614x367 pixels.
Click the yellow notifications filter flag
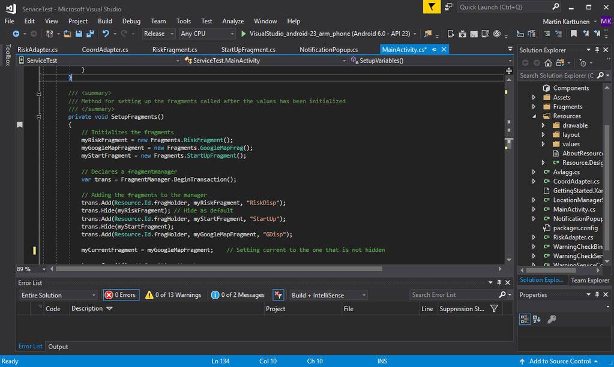432,7
